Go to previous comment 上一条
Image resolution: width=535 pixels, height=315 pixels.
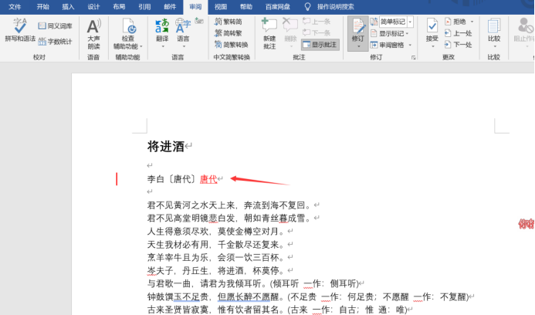pos(317,22)
